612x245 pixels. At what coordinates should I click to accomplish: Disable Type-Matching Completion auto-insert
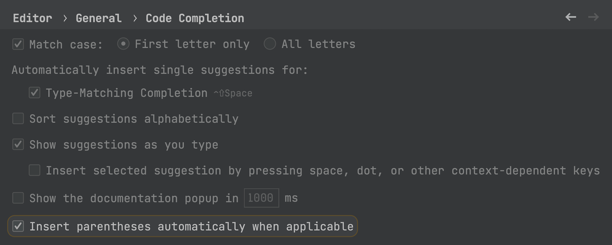[34, 93]
